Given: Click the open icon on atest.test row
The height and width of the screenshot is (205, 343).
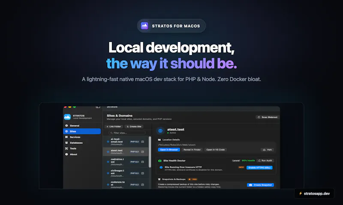Looking at the screenshot, I should pos(143,152).
